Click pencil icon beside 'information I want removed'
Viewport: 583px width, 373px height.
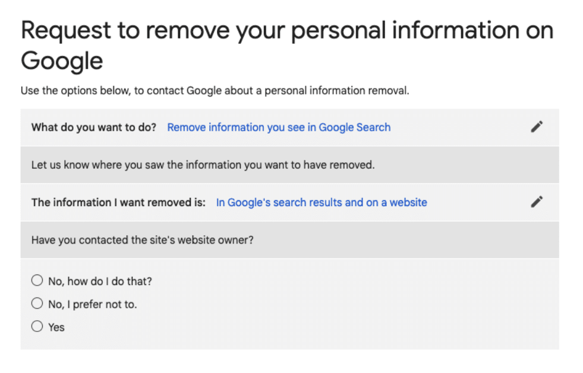[x=537, y=202]
